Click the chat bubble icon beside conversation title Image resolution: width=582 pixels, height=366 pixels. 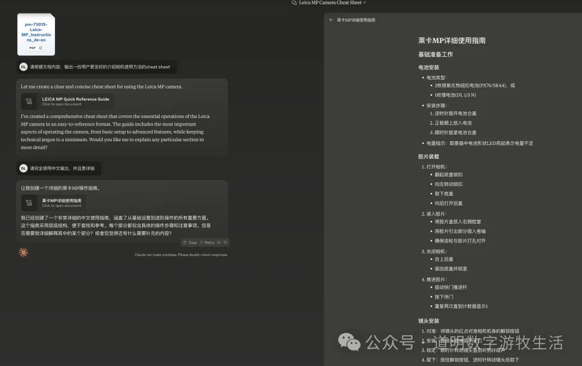[294, 3]
